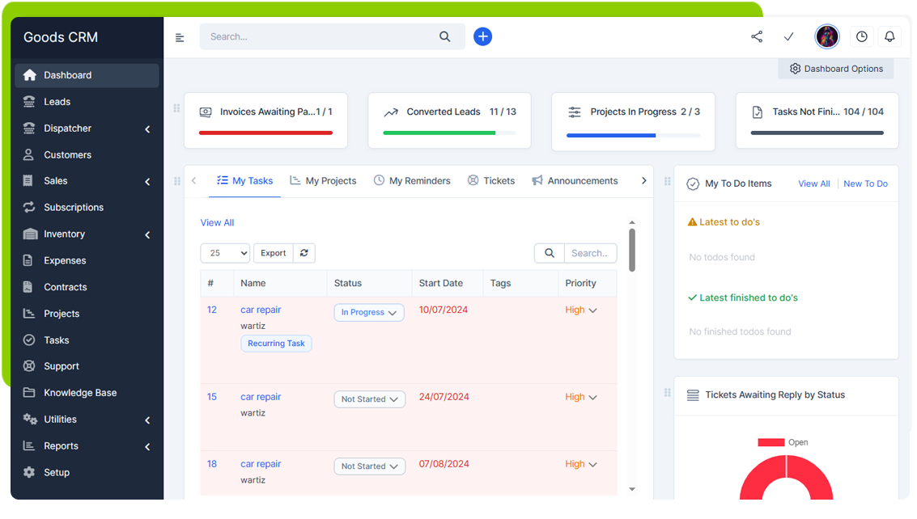
Task: Switch to the My Tasks tab
Action: tap(244, 181)
